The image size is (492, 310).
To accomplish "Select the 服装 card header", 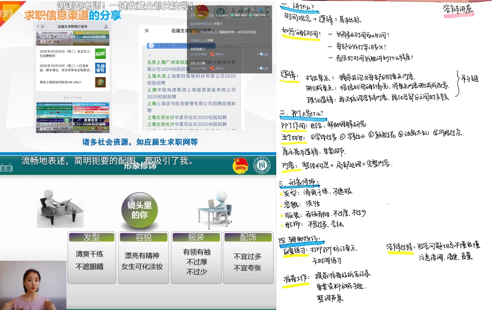I will (x=196, y=237).
